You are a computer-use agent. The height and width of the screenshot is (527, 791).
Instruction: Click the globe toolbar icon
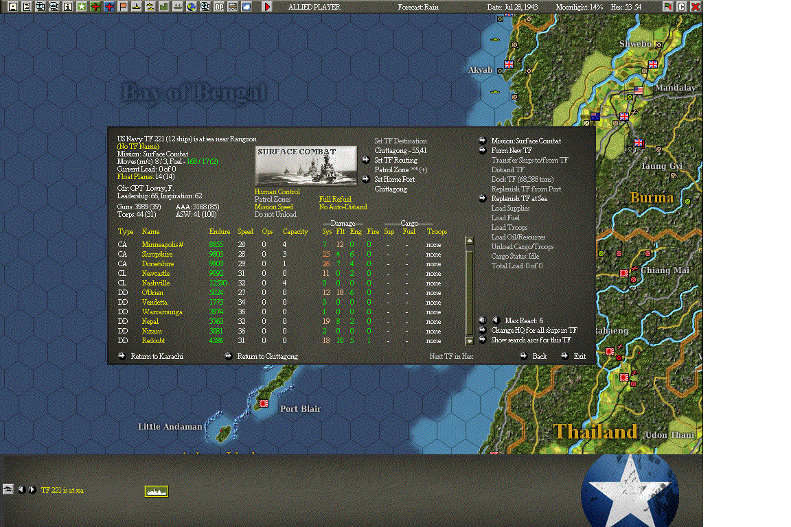tap(191, 7)
